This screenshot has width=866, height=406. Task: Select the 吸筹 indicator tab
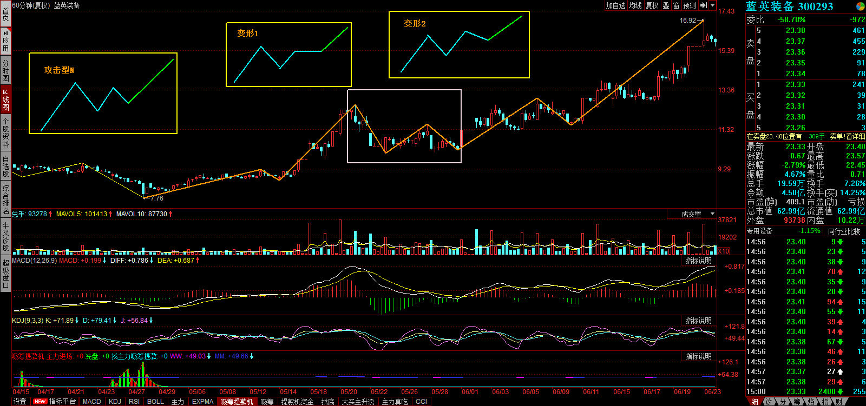(x=267, y=401)
